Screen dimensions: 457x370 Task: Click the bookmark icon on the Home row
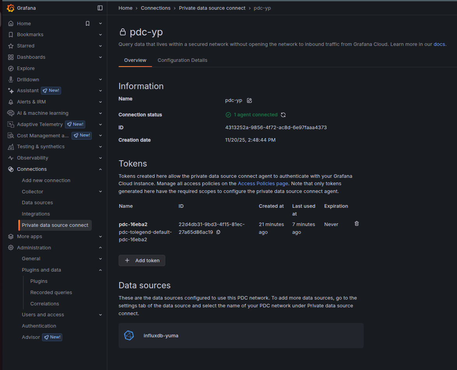point(88,23)
